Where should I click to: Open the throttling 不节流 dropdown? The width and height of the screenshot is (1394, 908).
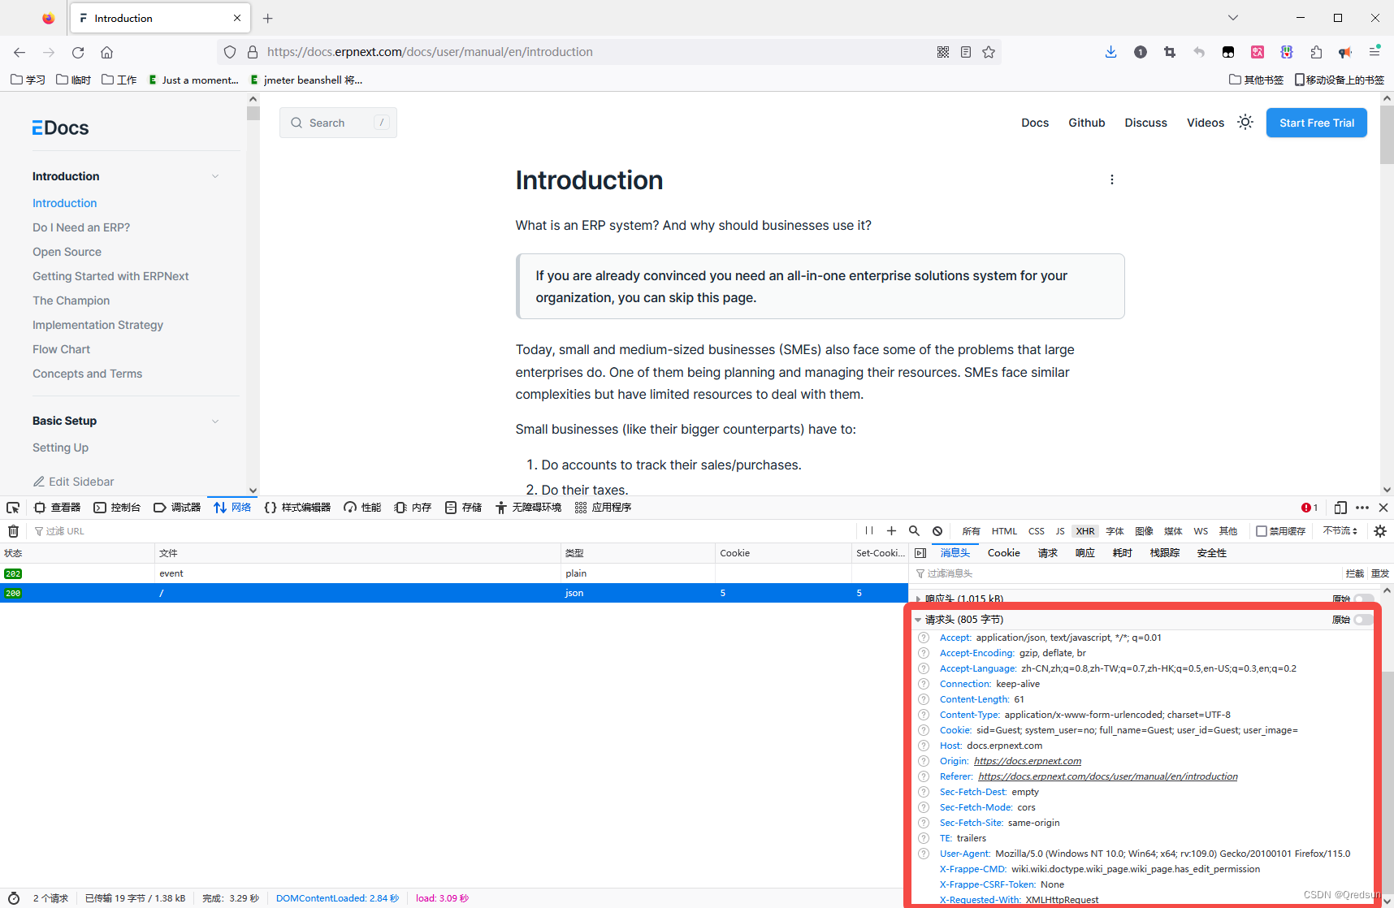click(1340, 531)
